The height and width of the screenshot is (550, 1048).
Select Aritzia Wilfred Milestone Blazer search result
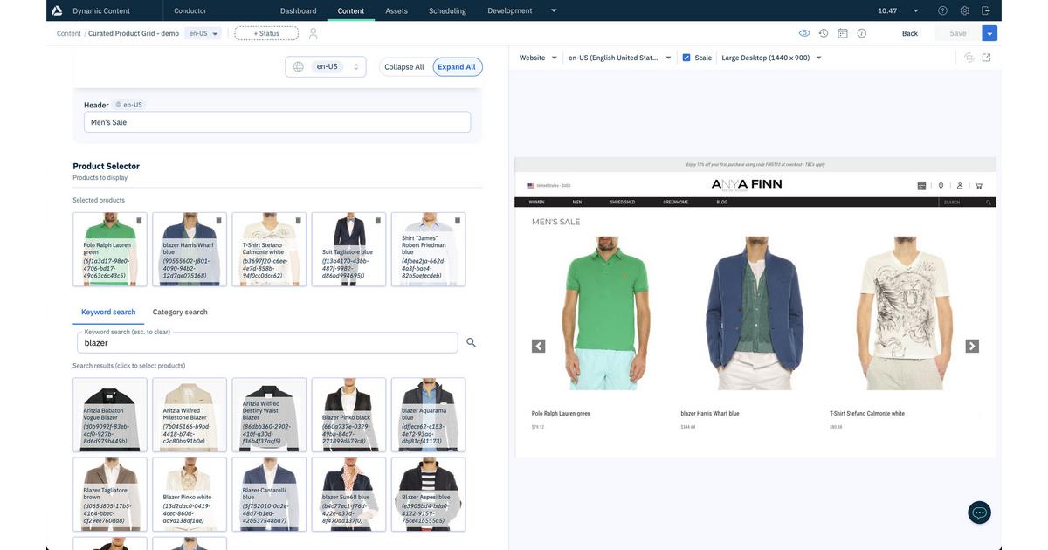(x=190, y=415)
